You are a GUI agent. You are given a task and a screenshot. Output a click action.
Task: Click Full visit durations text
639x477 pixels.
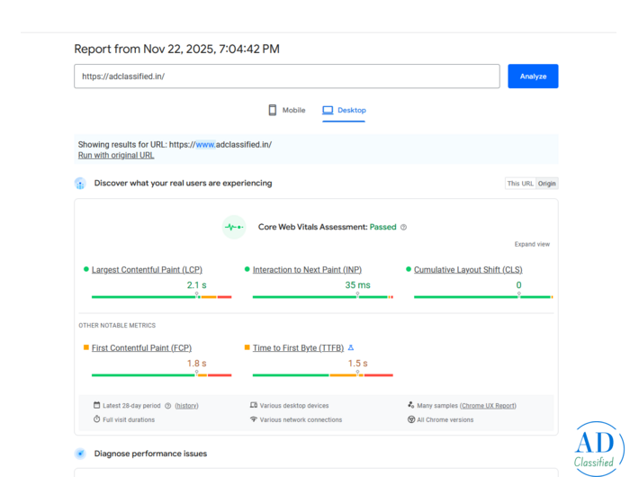[129, 419]
